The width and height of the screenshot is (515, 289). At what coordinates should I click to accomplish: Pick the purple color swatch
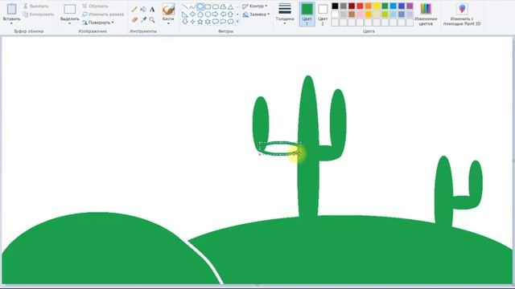[410, 6]
